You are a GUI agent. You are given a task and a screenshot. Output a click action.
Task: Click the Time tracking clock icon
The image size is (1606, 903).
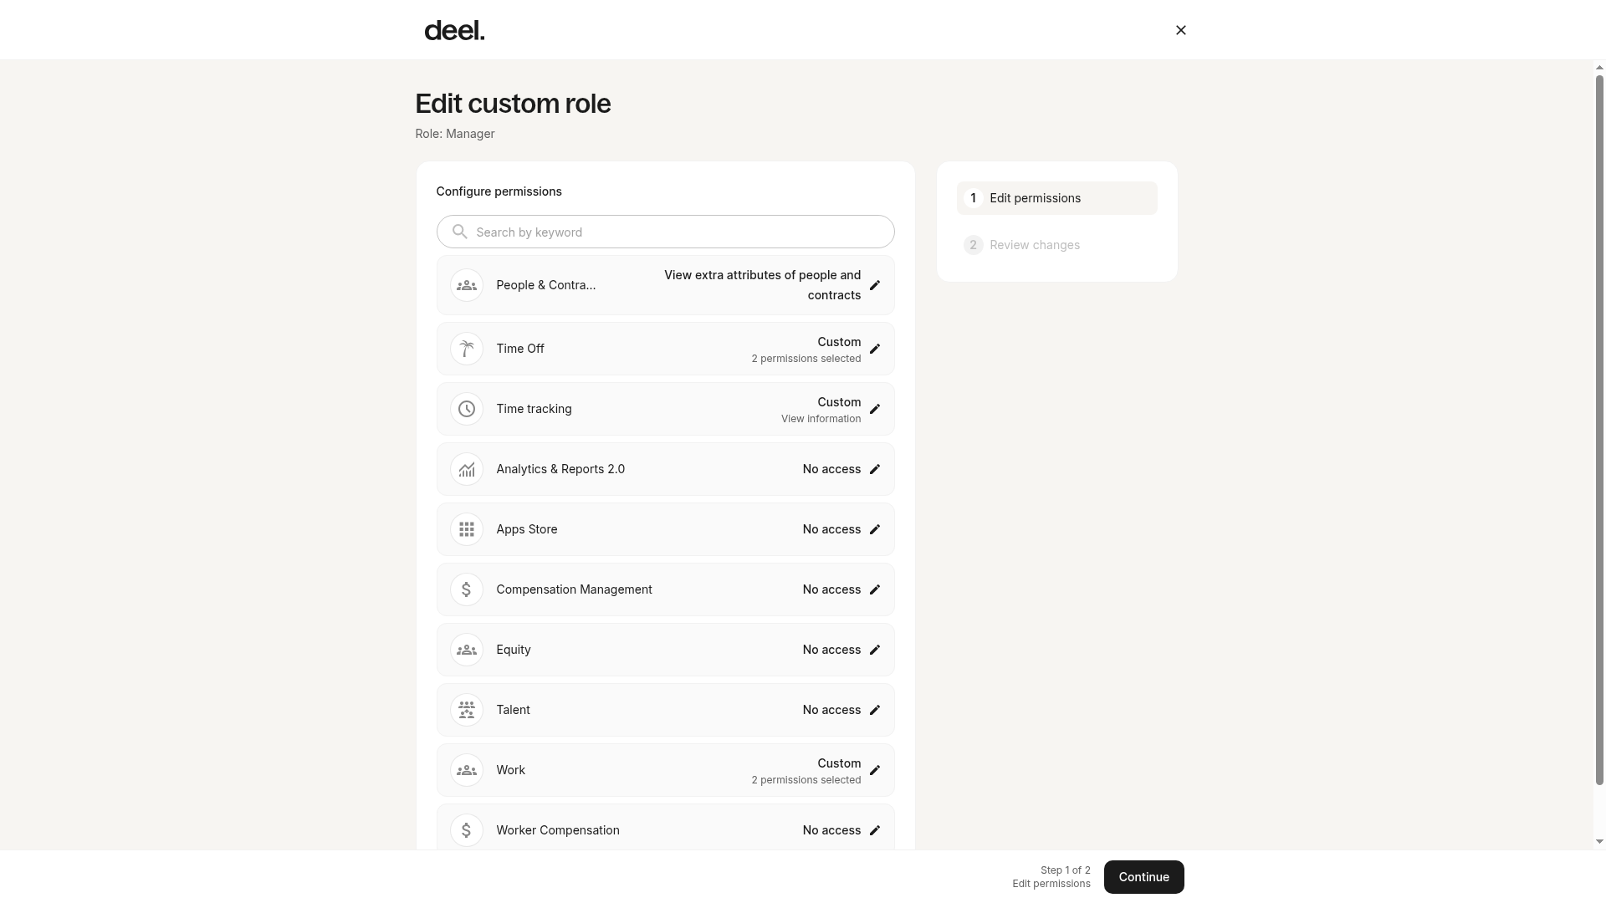point(467,409)
